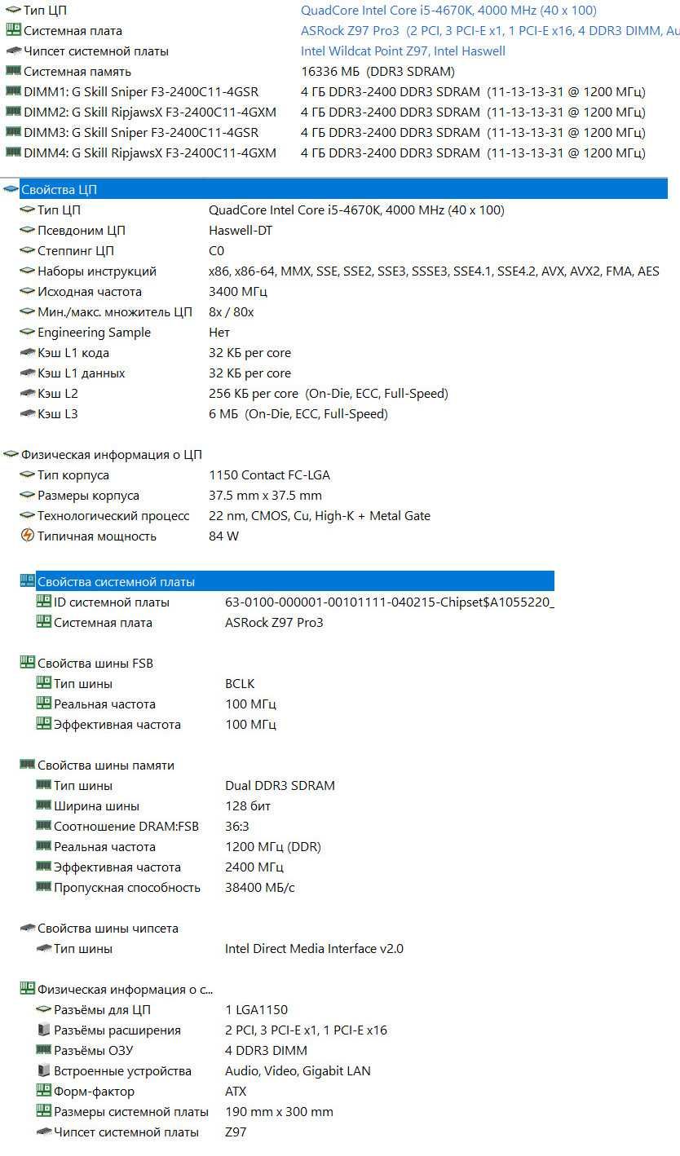Click the '37.5 mm x 37.5 mm' value
This screenshot has width=680, height=1156.
point(265,496)
